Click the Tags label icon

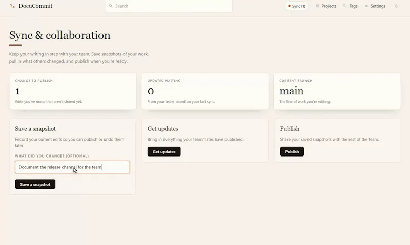point(345,6)
